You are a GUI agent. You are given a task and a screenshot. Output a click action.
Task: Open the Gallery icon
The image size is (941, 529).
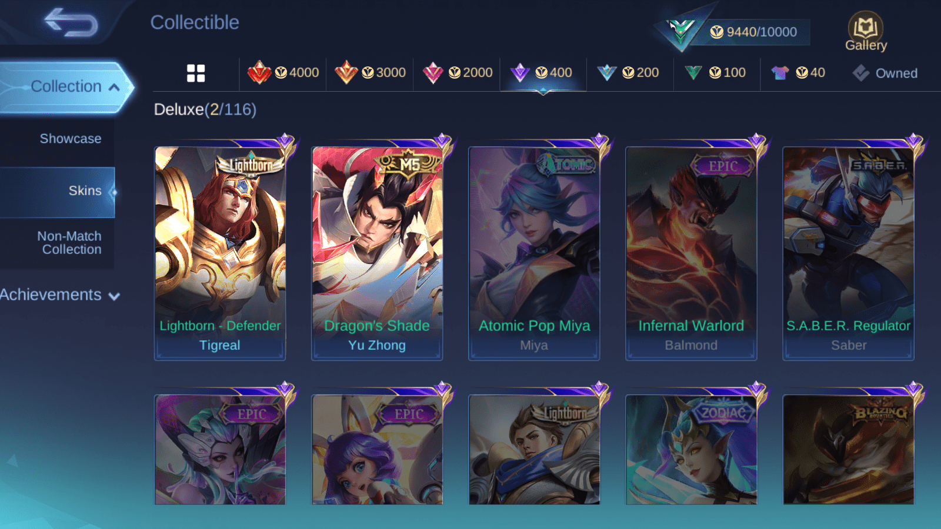click(866, 32)
